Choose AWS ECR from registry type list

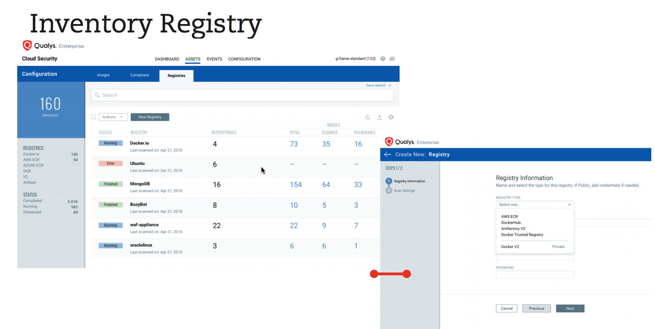pyautogui.click(x=509, y=216)
